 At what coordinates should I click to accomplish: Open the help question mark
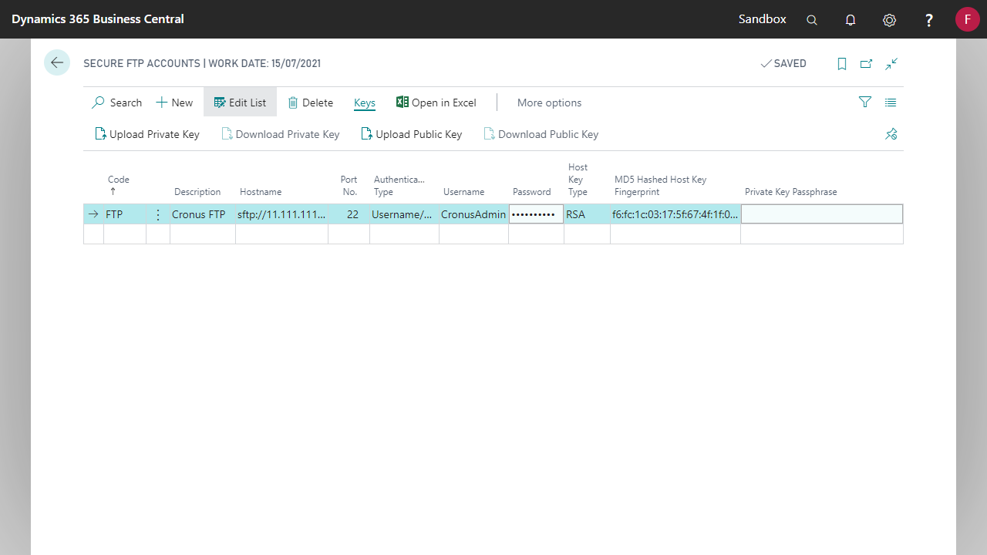tap(929, 20)
